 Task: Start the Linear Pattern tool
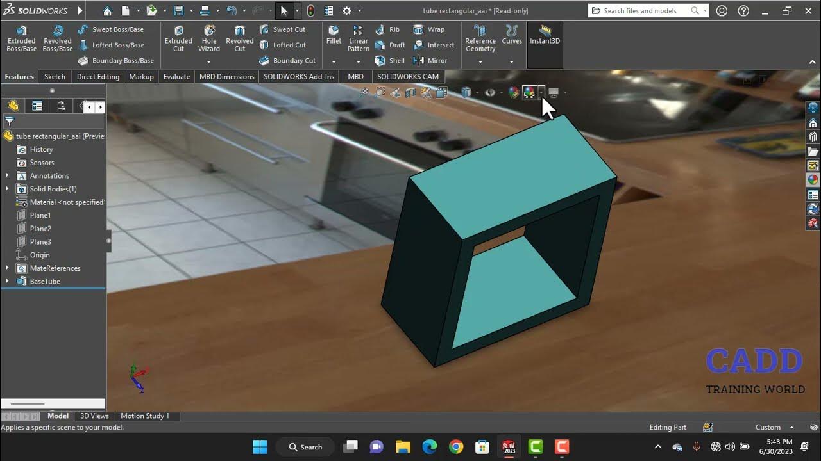[x=359, y=39]
